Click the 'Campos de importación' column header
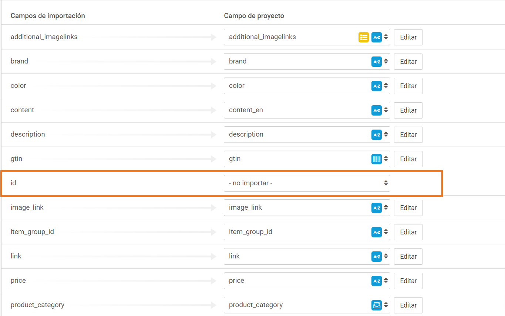This screenshot has height=316, width=505. (48, 16)
